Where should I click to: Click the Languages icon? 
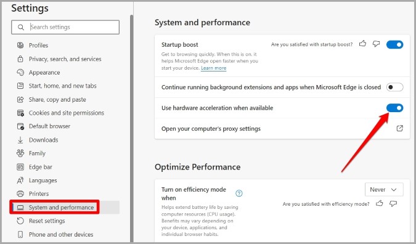tap(20, 181)
